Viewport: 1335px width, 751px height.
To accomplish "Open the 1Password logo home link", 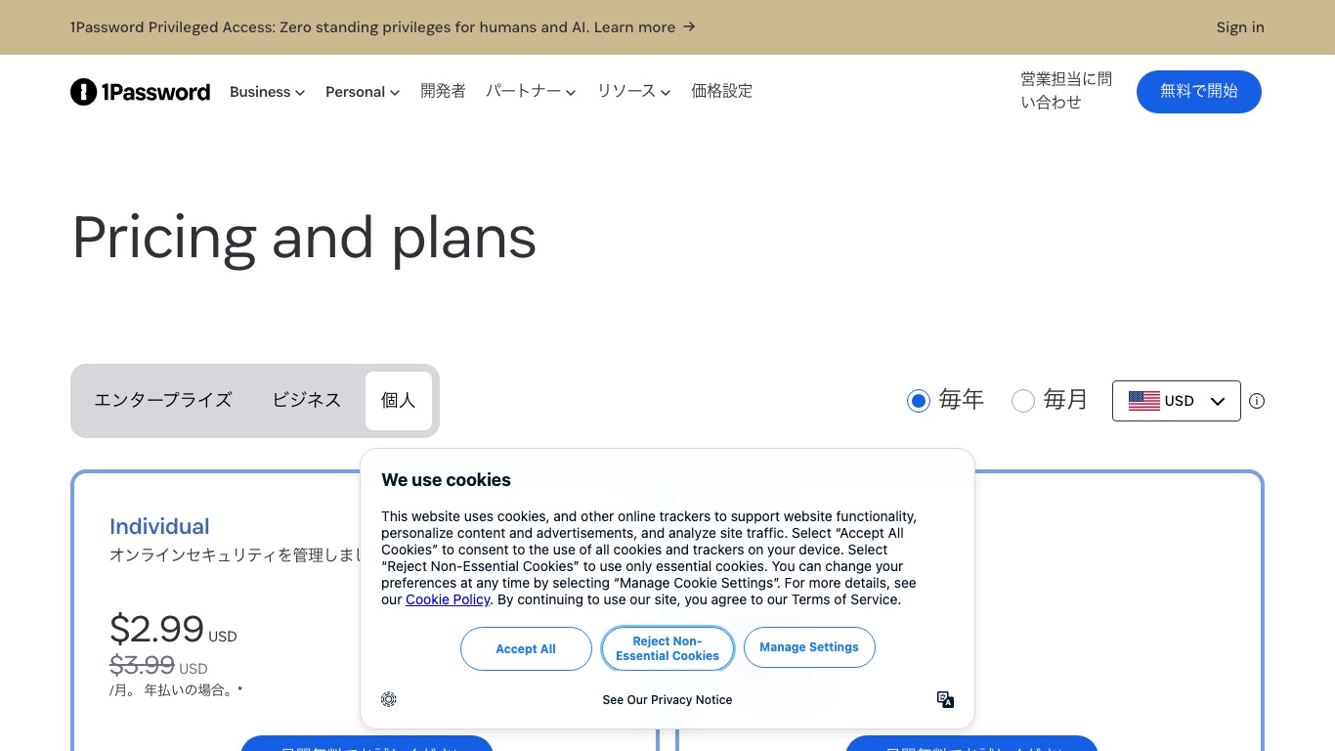I will tap(140, 92).
